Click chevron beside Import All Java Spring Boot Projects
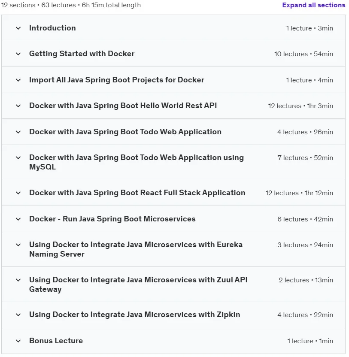The width and height of the screenshot is (349, 357). pos(18,80)
